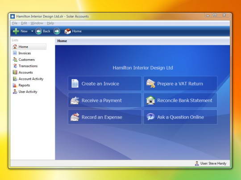Select Customers label in the Lists panel
241x180 pixels.
(27, 60)
